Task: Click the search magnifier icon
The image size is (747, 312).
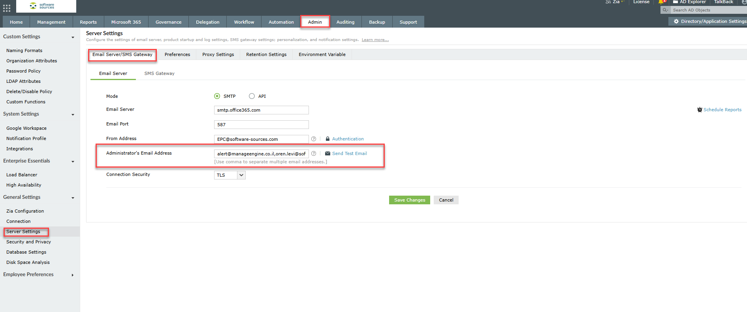Action: coord(665,10)
